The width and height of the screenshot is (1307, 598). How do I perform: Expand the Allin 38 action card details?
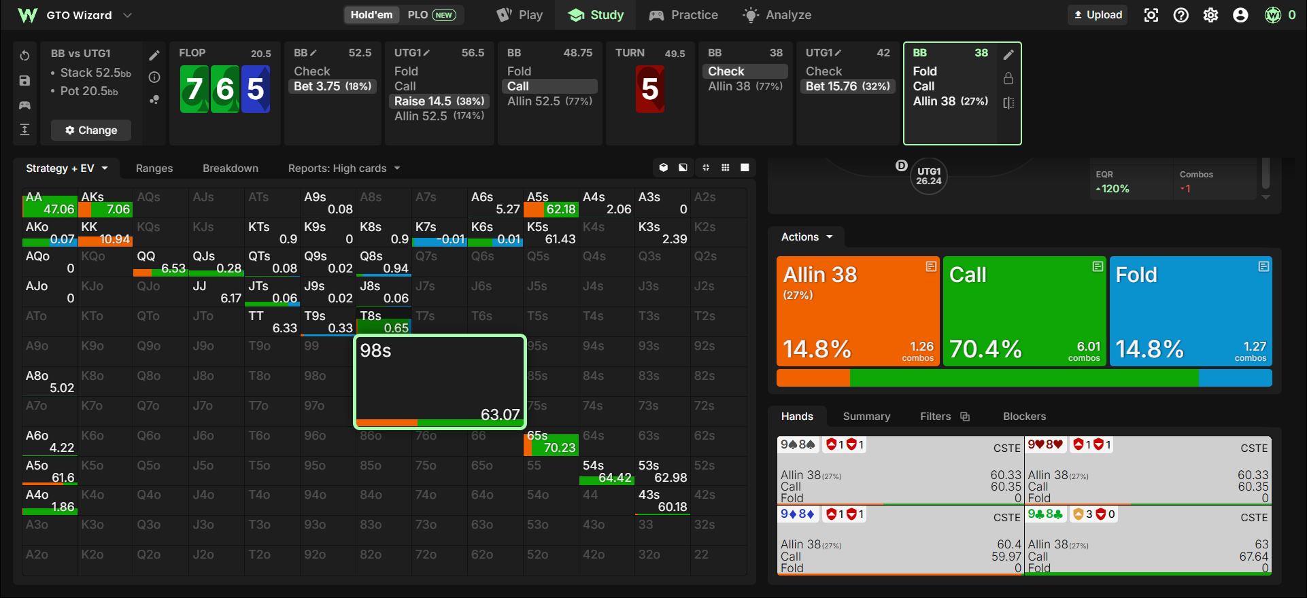coord(931,266)
